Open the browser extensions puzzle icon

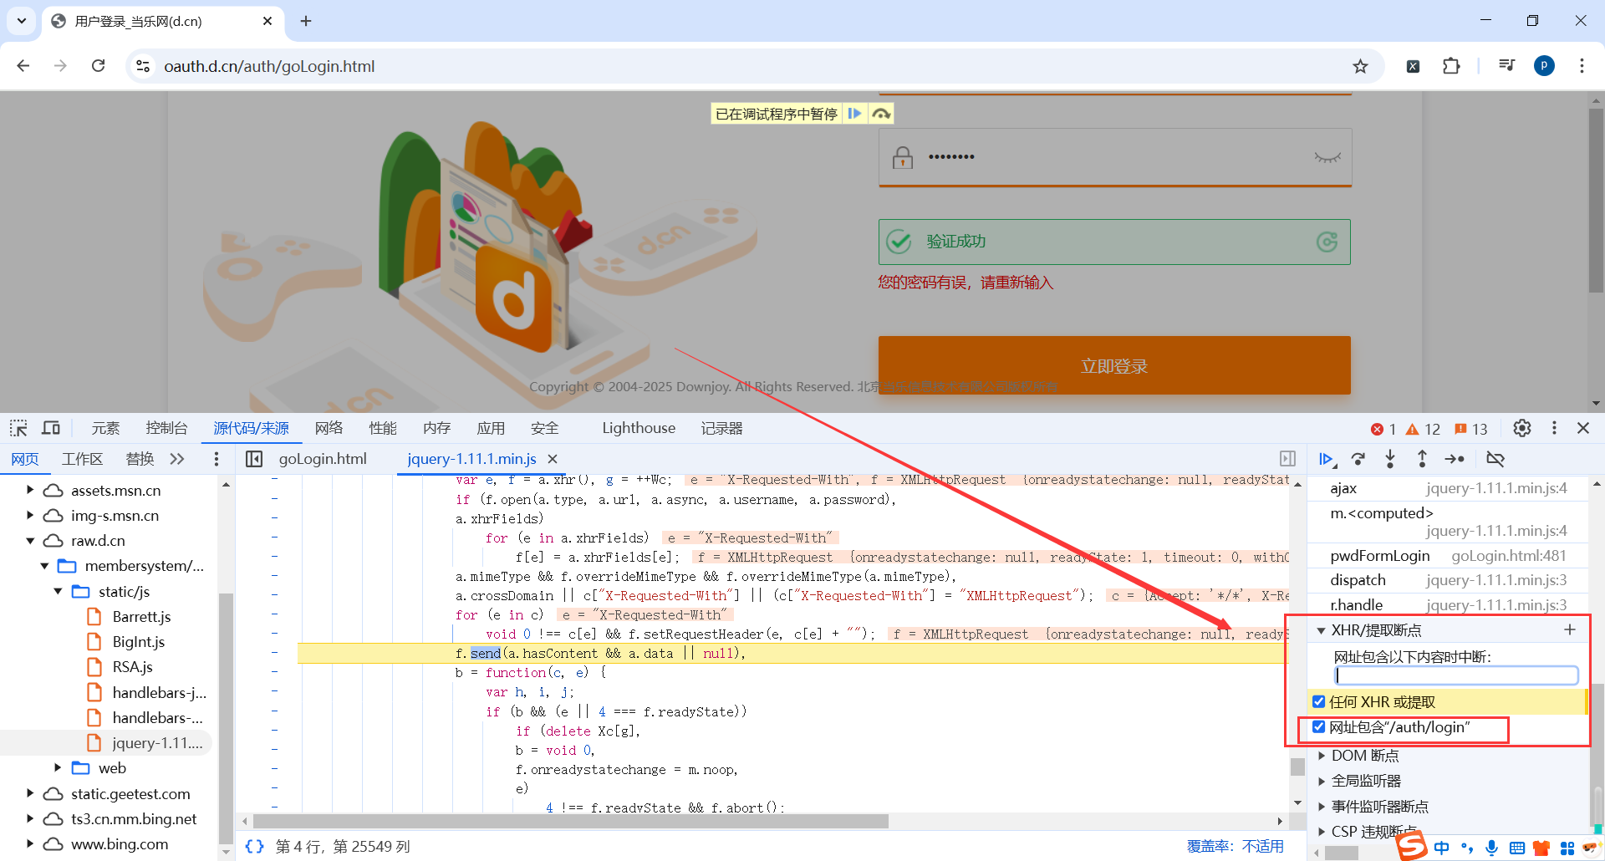[1451, 66]
